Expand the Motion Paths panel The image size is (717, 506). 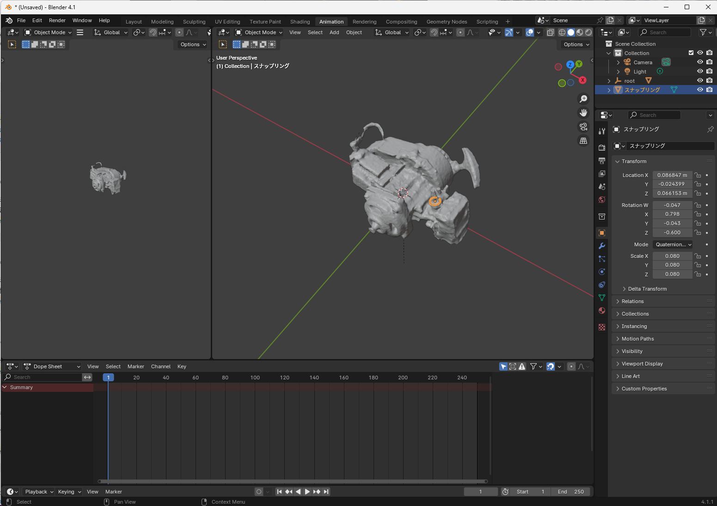(637, 339)
